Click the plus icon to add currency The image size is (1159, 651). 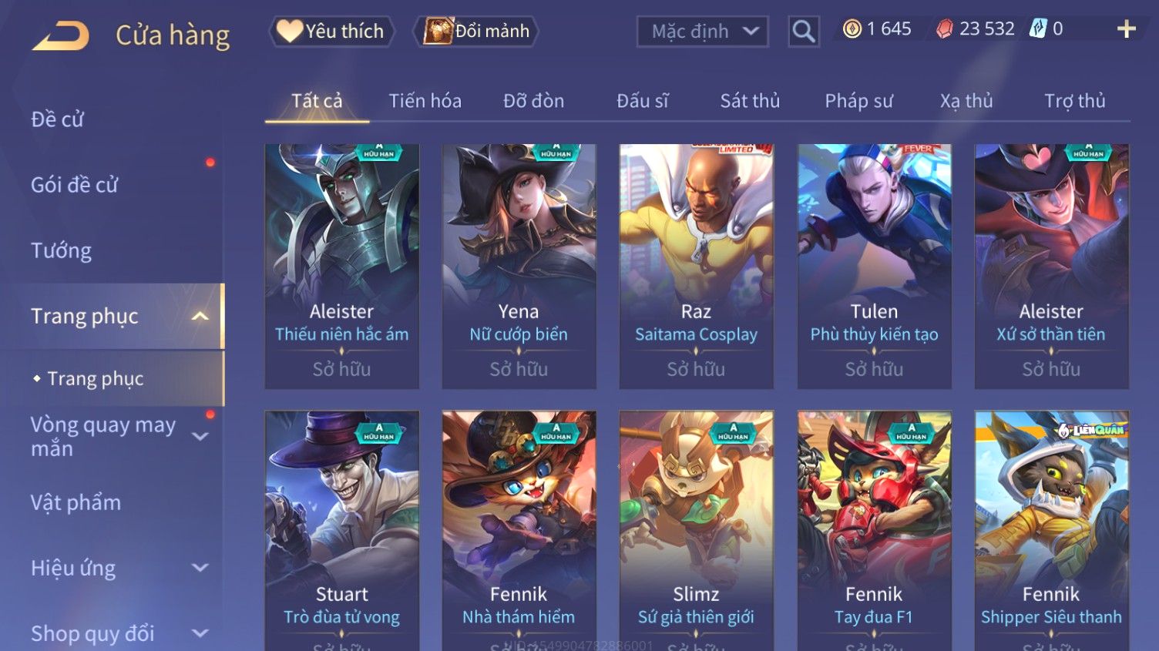pos(1127,29)
